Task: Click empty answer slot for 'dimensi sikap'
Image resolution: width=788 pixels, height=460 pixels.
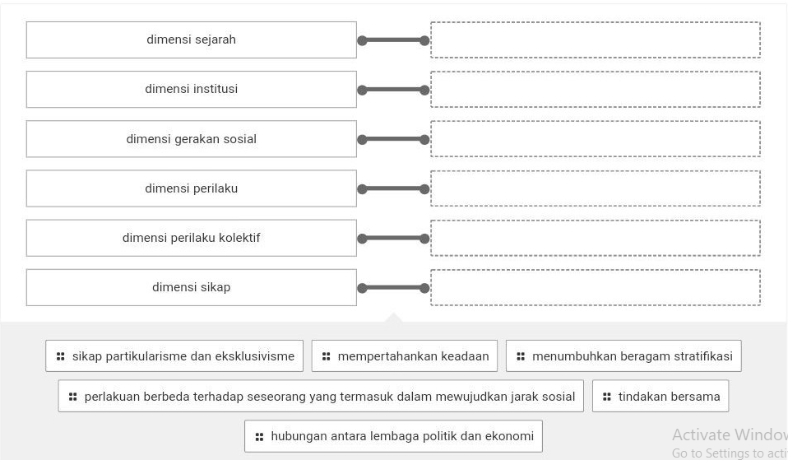Action: click(595, 287)
